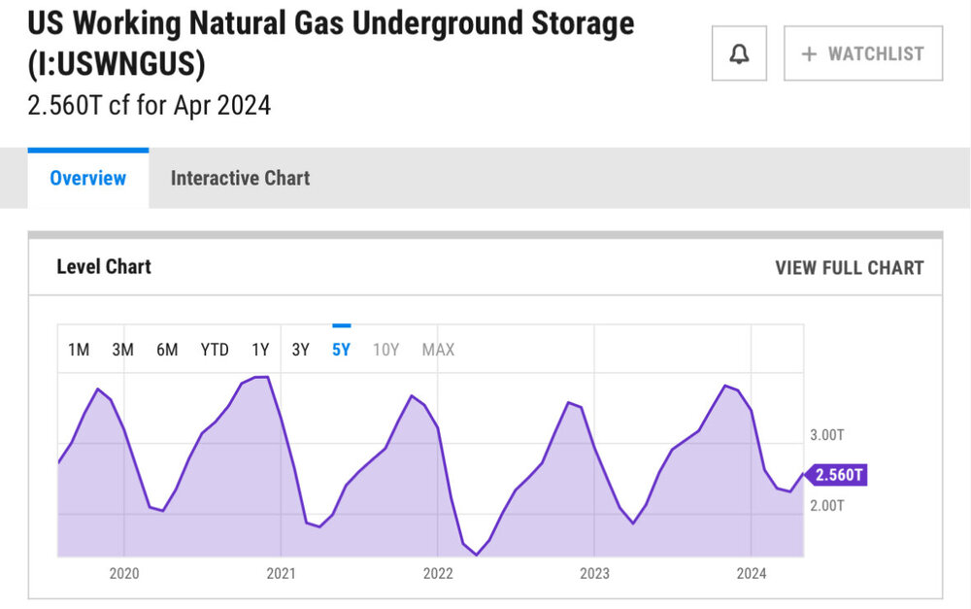Click the 2020 label on the x-axis
This screenshot has height=609, width=971.
(124, 573)
